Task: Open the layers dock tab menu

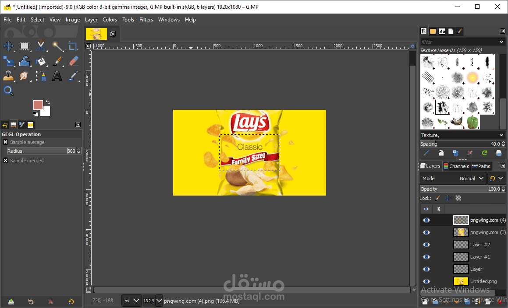Action: (502, 166)
